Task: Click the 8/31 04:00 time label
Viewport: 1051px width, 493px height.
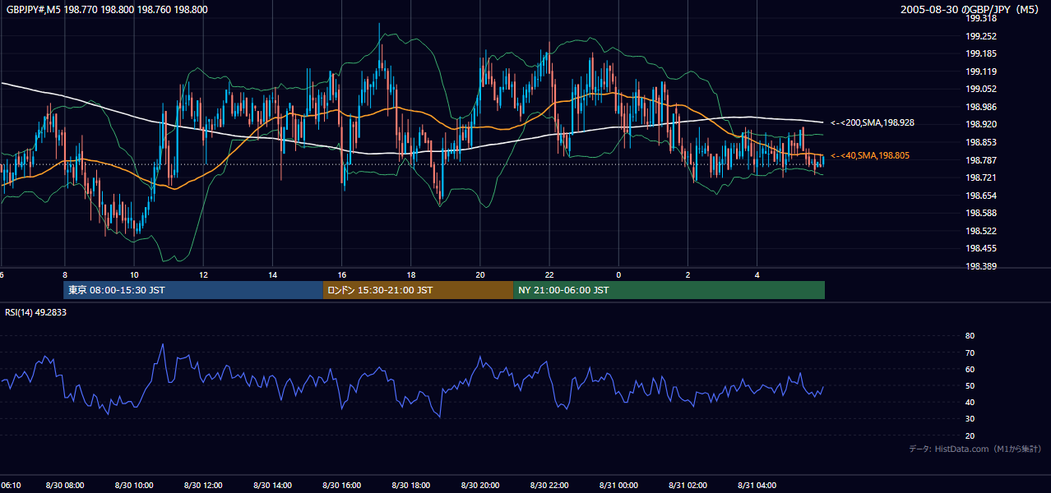Action: click(x=757, y=486)
